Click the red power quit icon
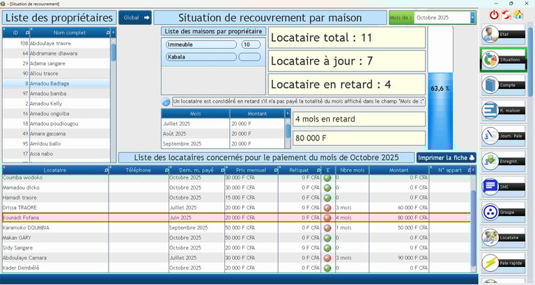Screen dimensions: 535x285 point(494,15)
